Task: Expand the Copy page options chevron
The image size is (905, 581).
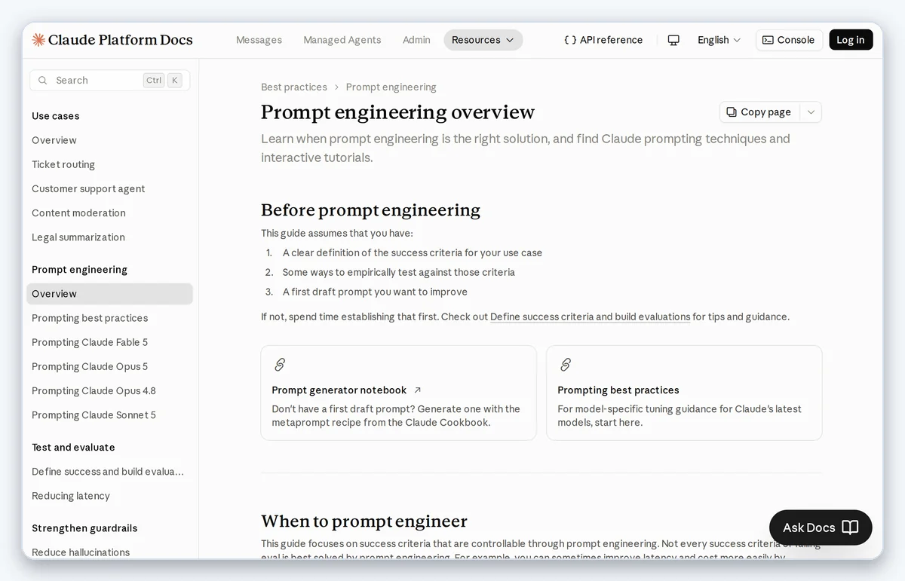Action: [x=811, y=112]
